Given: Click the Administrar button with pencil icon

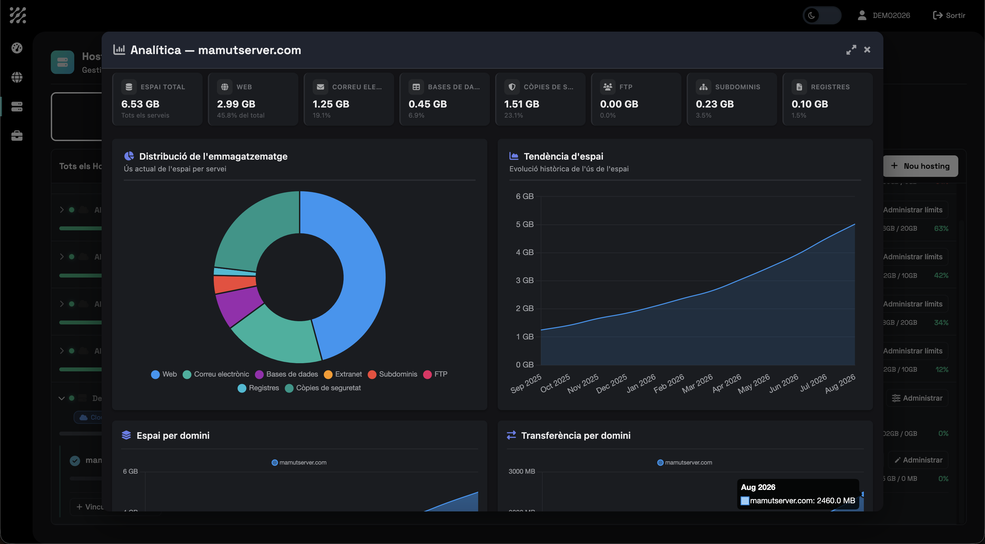Looking at the screenshot, I should tap(919, 460).
